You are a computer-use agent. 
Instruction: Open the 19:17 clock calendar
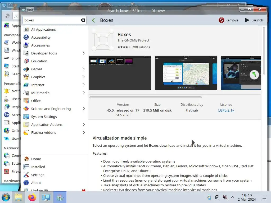click(x=247, y=197)
